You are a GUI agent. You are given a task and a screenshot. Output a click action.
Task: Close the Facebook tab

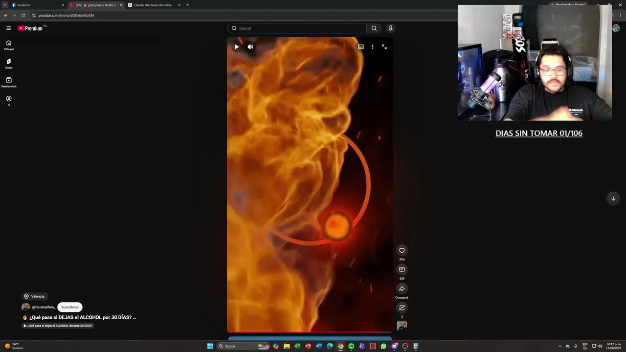[x=63, y=5]
